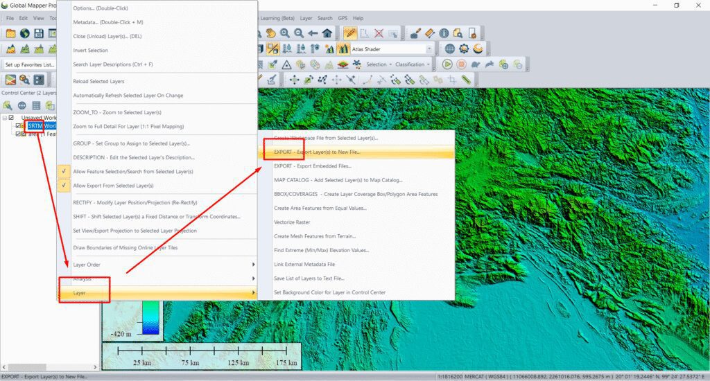Open the View menu

tap(39, 18)
